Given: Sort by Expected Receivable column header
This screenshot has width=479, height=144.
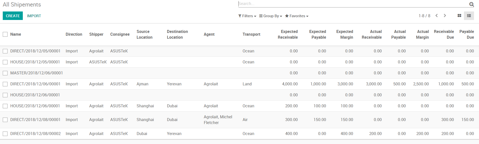Looking at the screenshot, I should coord(288,34).
